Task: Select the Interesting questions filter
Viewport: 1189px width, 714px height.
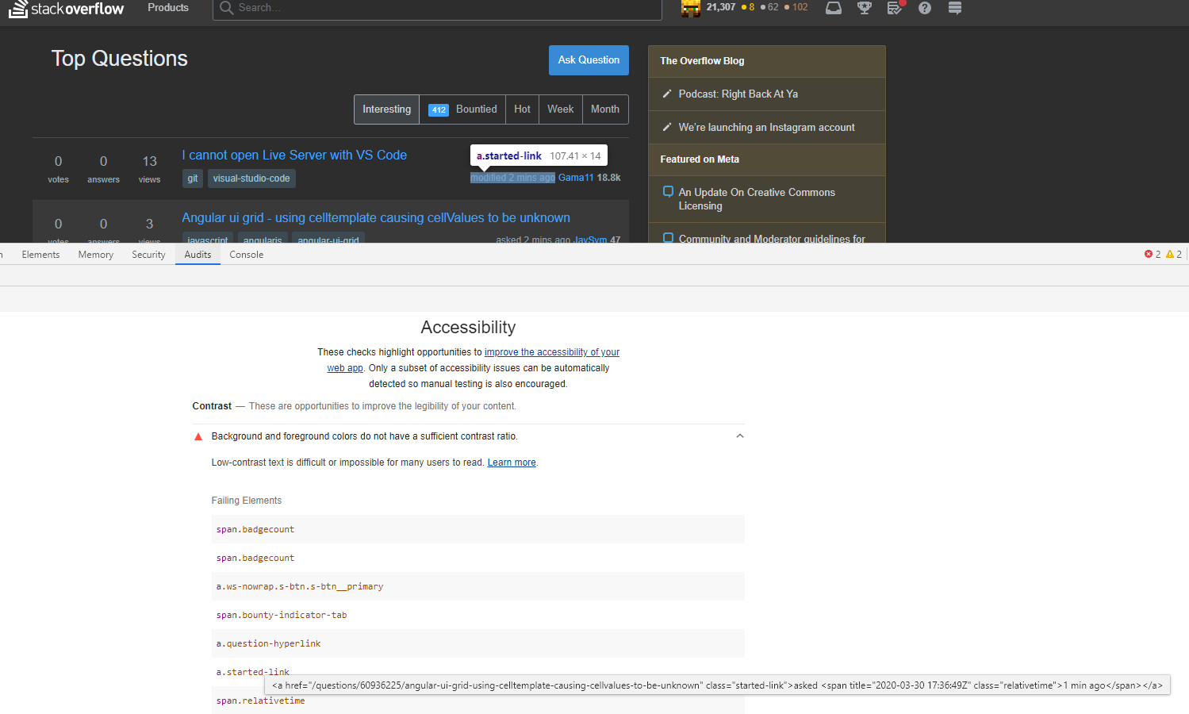Action: tap(387, 109)
